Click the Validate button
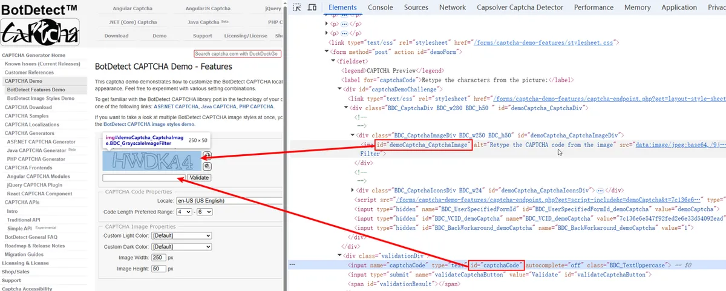The image size is (726, 291). coord(198,178)
